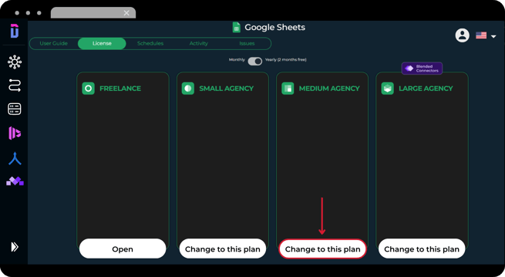Change to Small Agency plan

click(x=223, y=249)
